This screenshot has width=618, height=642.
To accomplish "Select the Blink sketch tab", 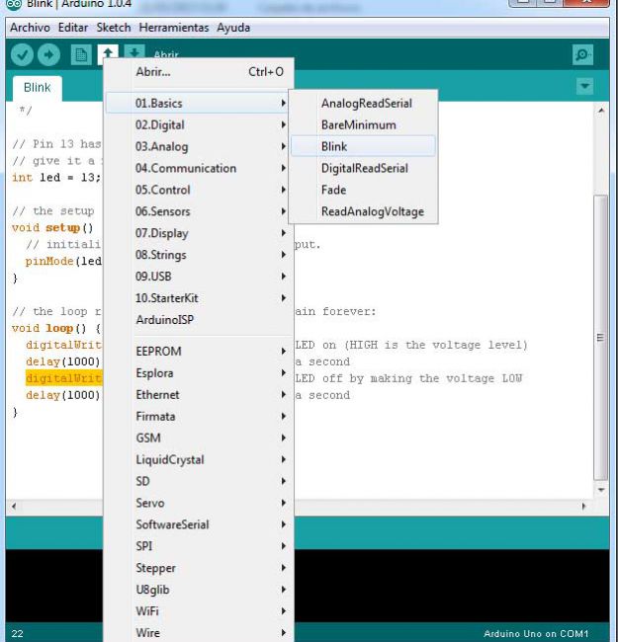I will point(38,88).
